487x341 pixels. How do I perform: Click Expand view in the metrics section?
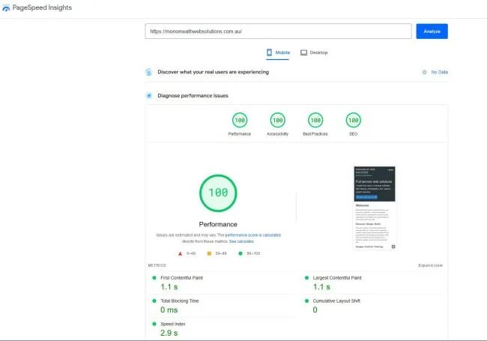pos(430,265)
